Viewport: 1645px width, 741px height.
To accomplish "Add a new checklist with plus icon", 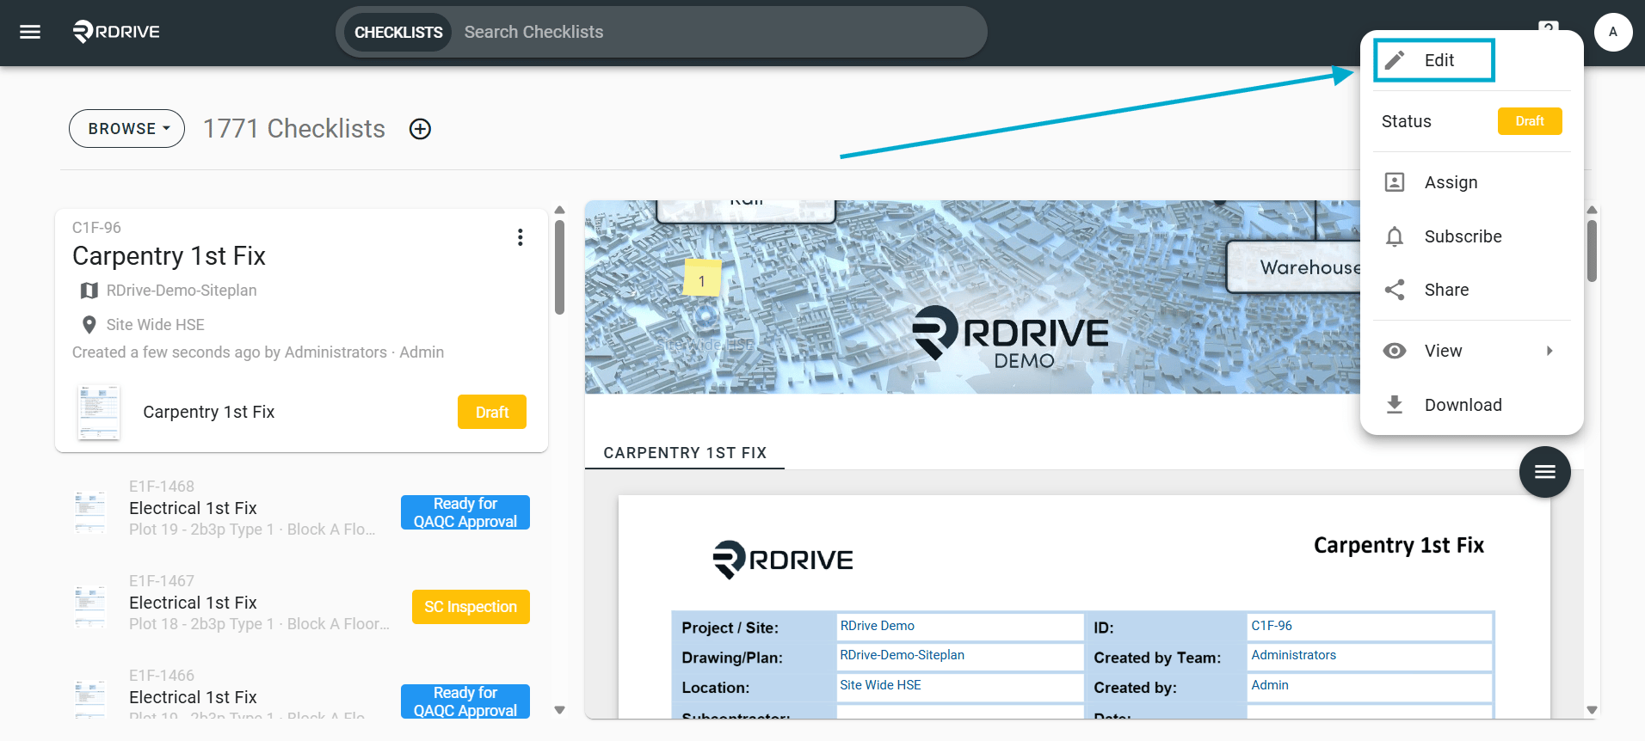I will [x=420, y=129].
